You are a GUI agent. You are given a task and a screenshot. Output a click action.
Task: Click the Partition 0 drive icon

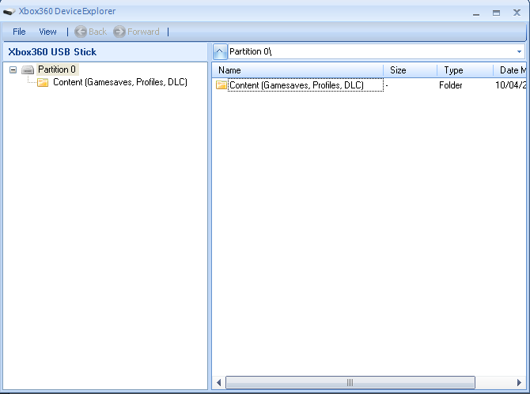coord(28,69)
